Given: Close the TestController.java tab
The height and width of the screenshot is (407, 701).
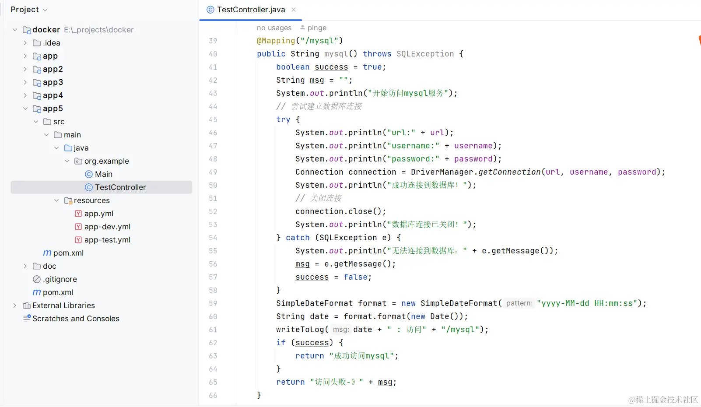Looking at the screenshot, I should [x=294, y=10].
